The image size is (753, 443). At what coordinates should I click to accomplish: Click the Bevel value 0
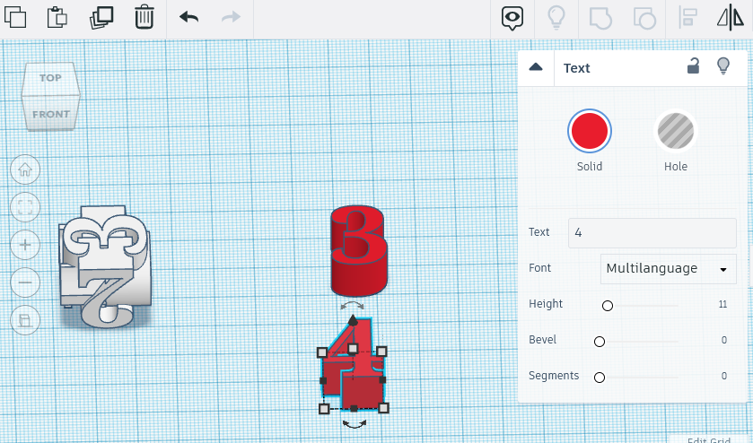tap(724, 340)
